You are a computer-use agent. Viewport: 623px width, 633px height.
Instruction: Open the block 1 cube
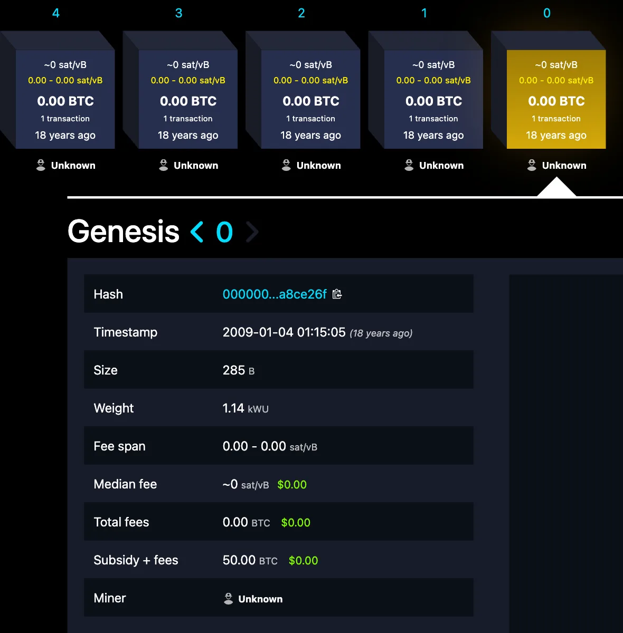click(433, 99)
